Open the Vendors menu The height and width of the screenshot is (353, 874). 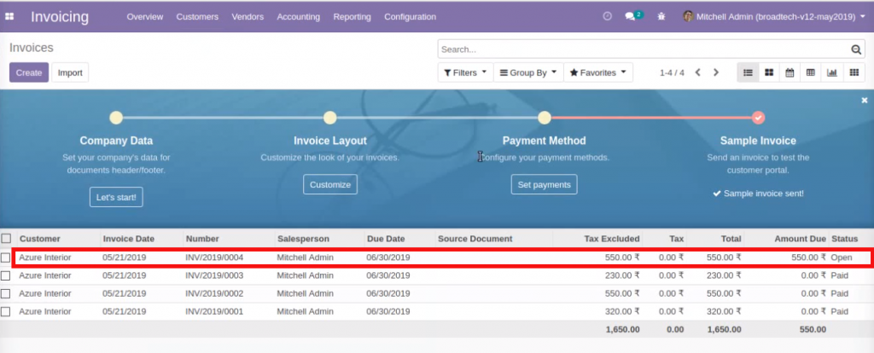[248, 17]
